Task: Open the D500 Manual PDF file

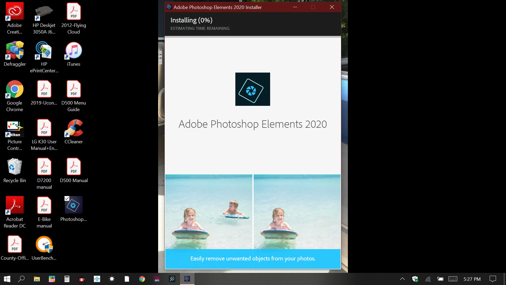Action: (x=74, y=167)
